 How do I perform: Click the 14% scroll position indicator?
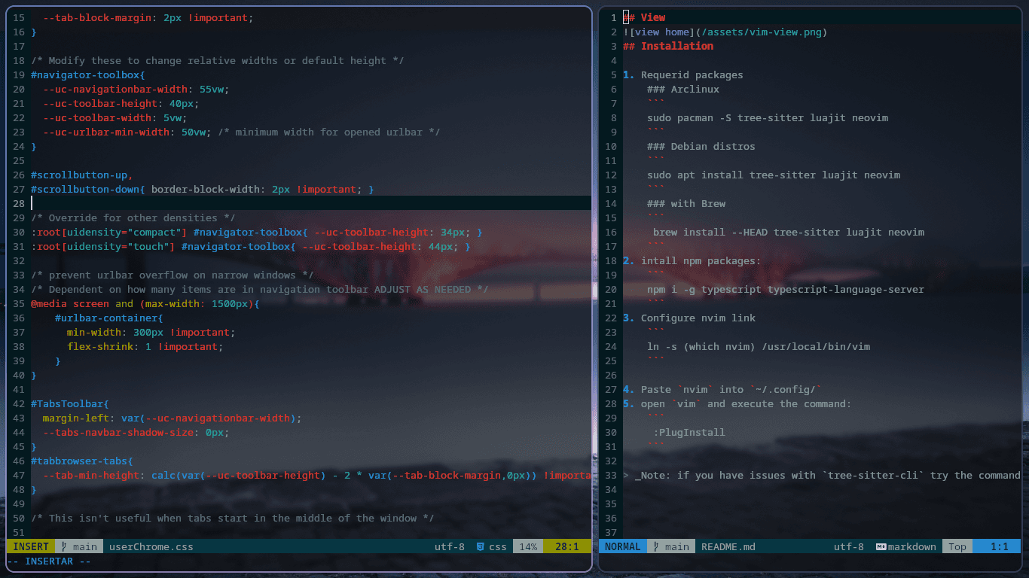coord(528,547)
